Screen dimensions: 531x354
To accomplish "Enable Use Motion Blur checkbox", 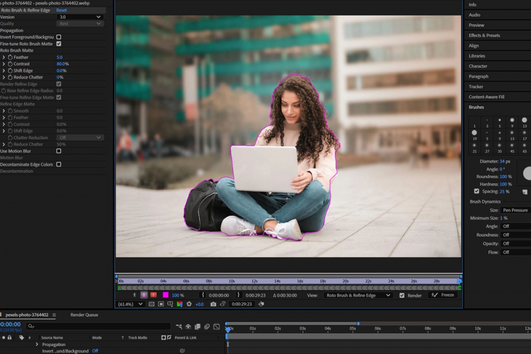I will coord(59,151).
